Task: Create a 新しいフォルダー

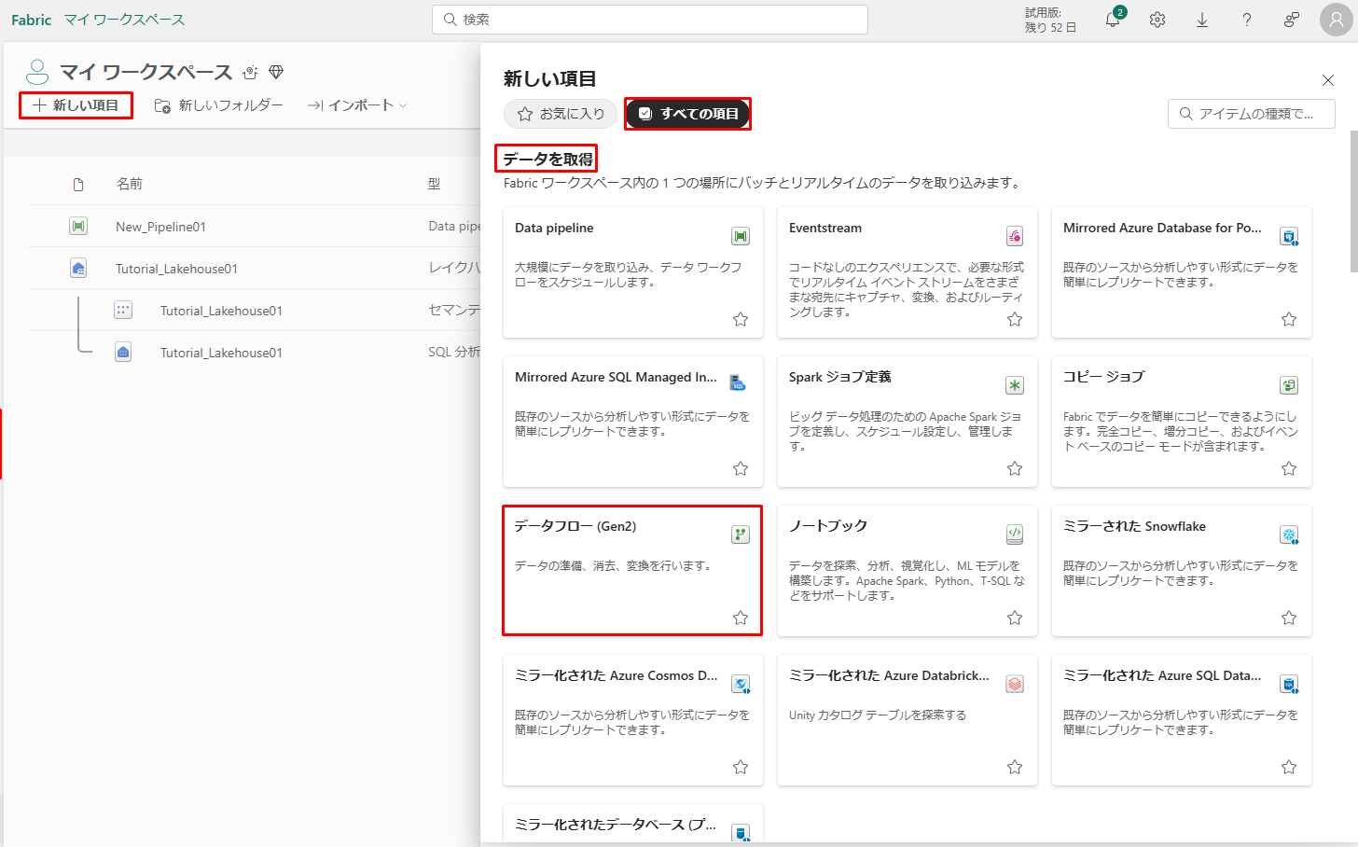Action: point(218,105)
